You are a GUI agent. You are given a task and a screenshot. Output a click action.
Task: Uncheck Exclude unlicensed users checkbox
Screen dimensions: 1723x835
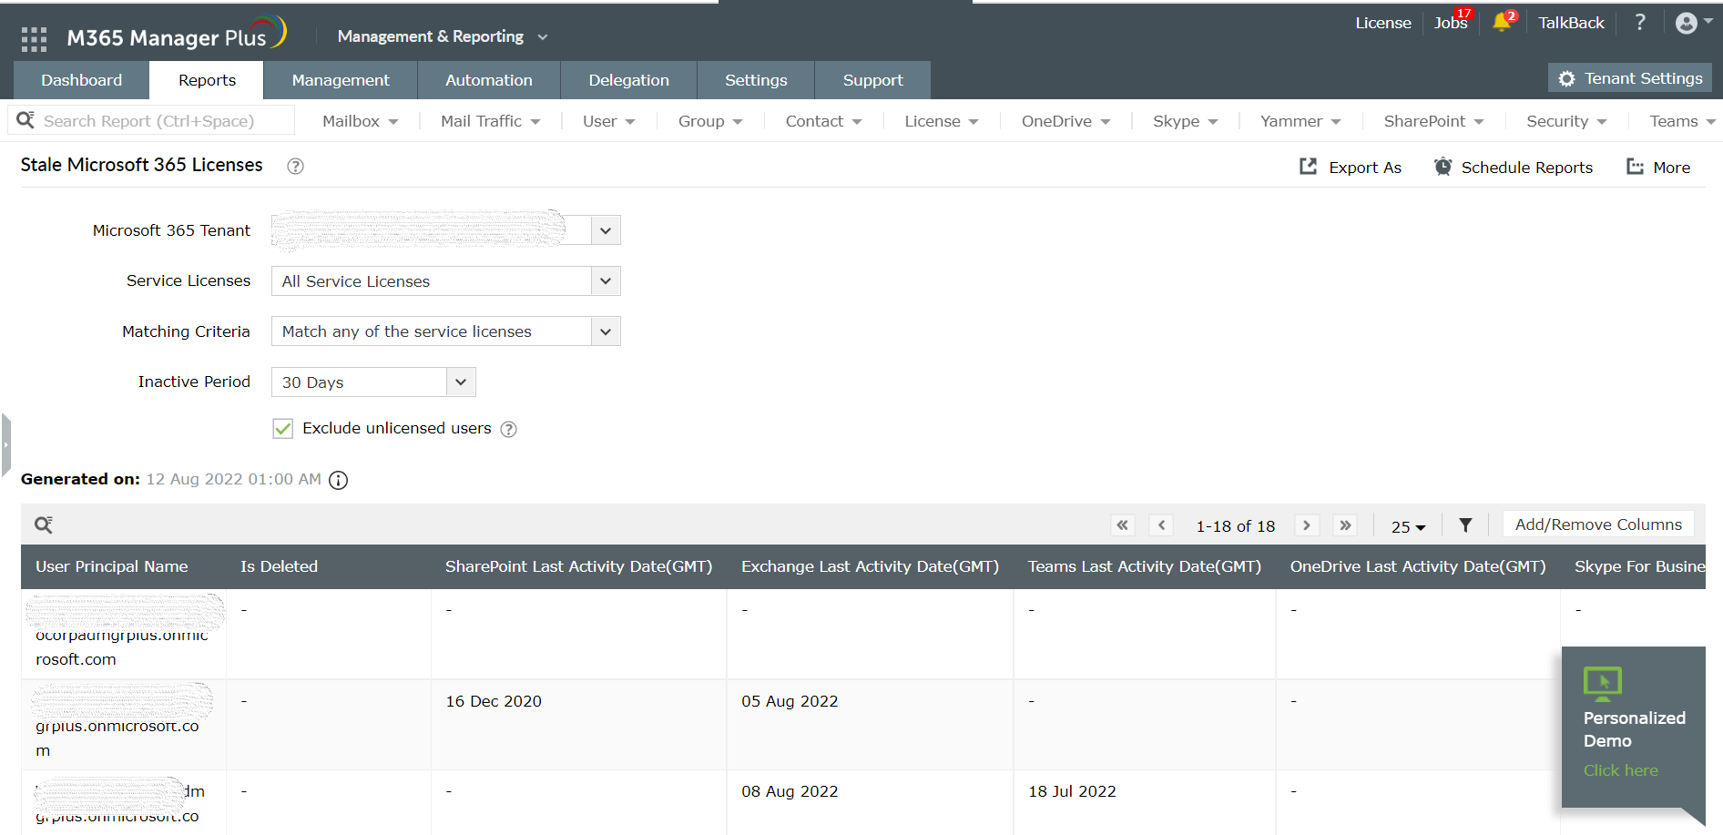[x=283, y=429]
